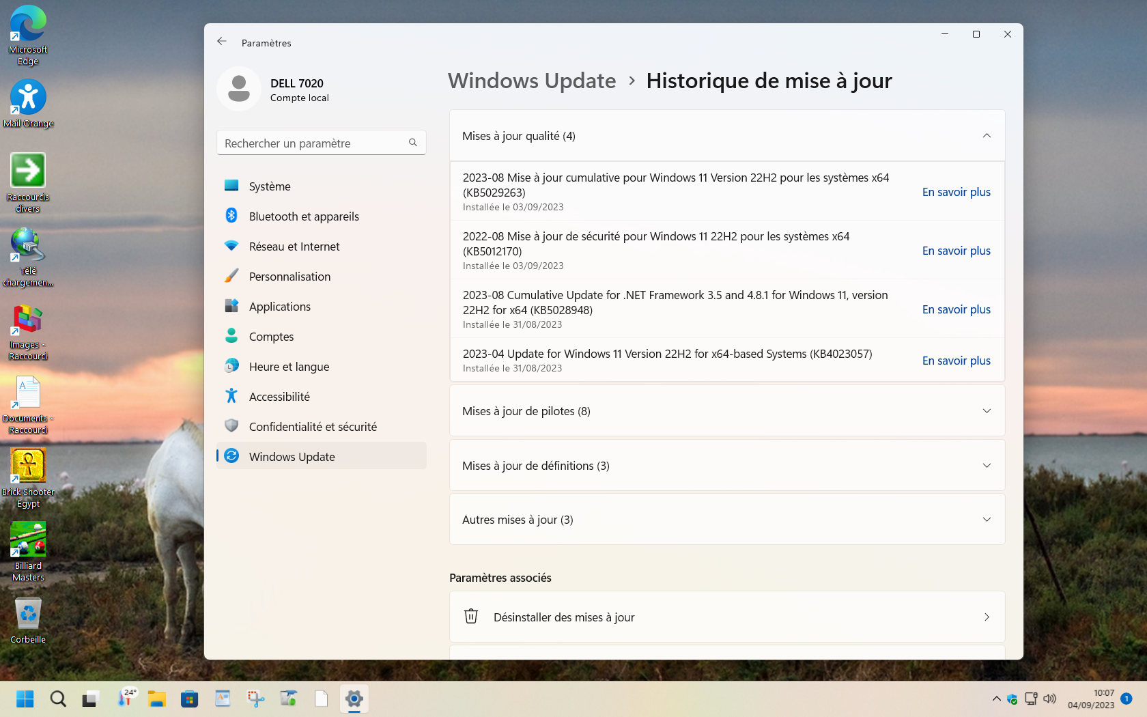The image size is (1147, 717).
Task: Select Personnalisation in the sidebar
Action: click(322, 277)
